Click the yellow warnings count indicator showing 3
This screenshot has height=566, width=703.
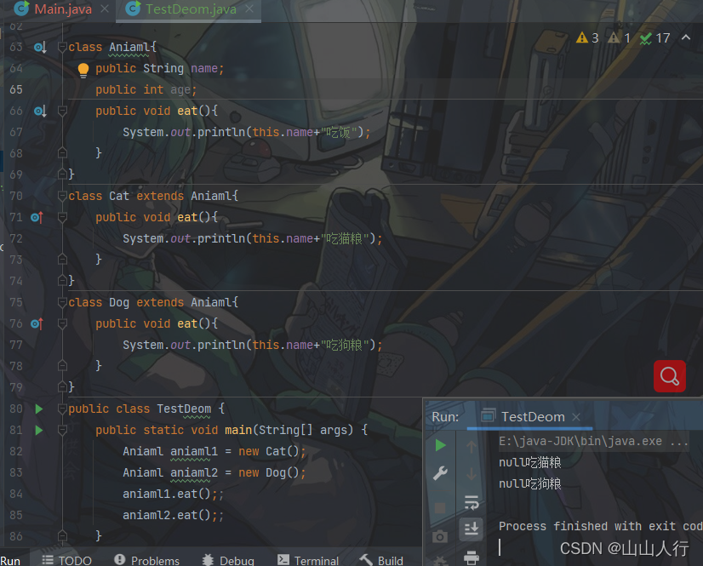(587, 38)
